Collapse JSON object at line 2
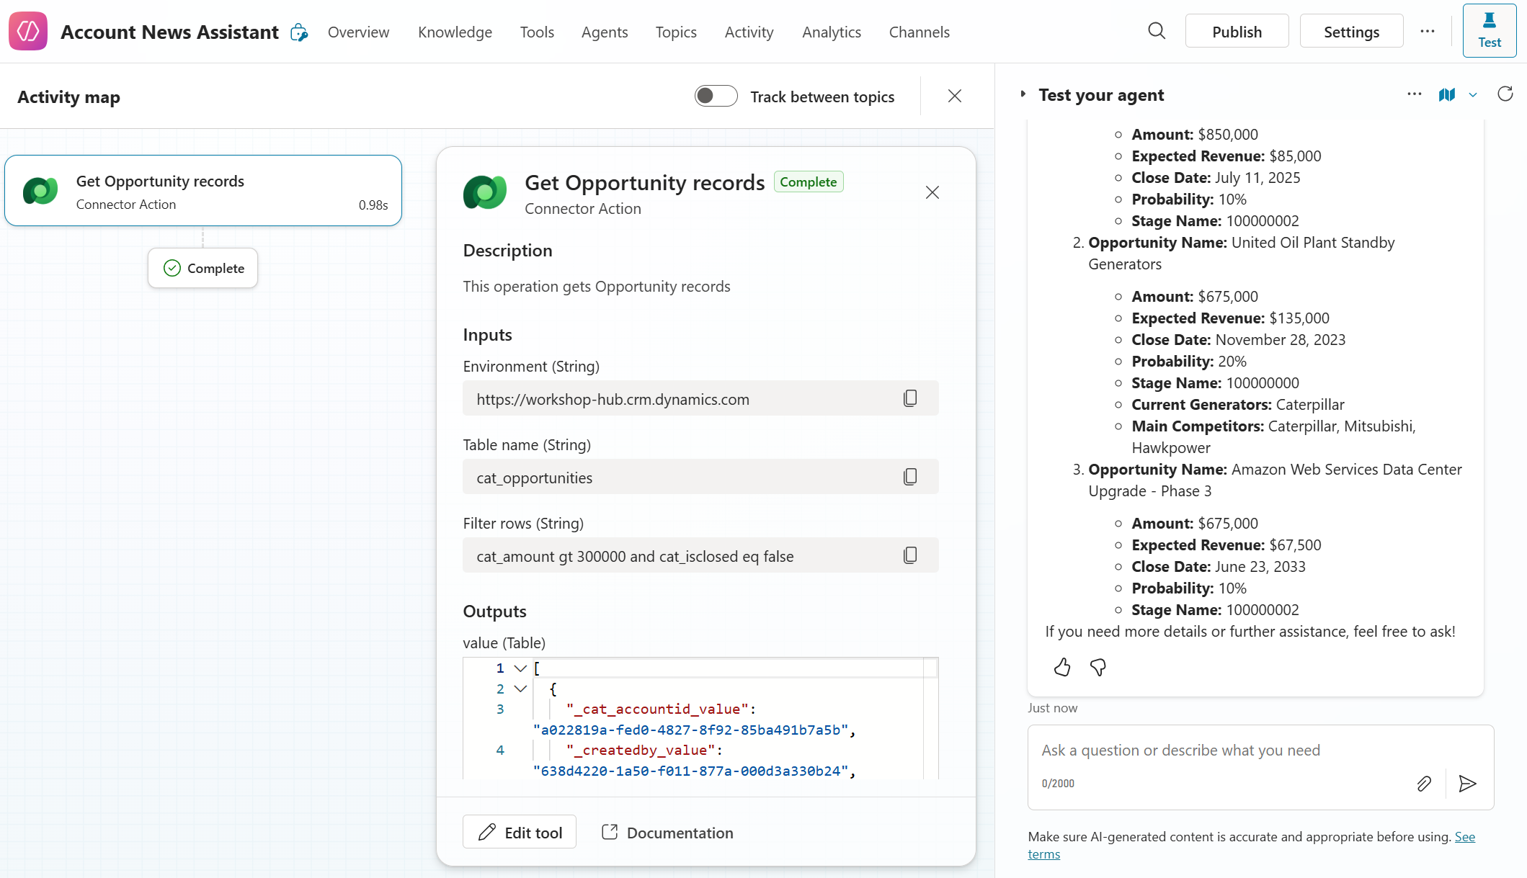This screenshot has width=1527, height=878. 520,689
